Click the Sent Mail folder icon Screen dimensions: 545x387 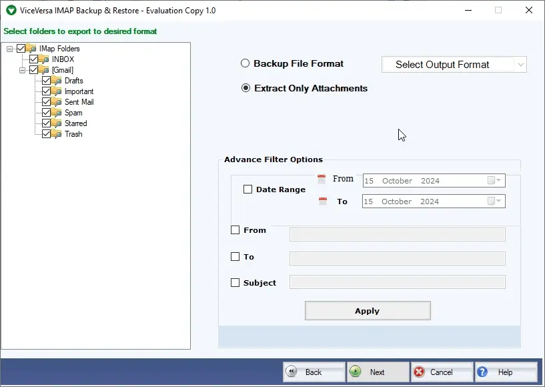click(x=56, y=102)
